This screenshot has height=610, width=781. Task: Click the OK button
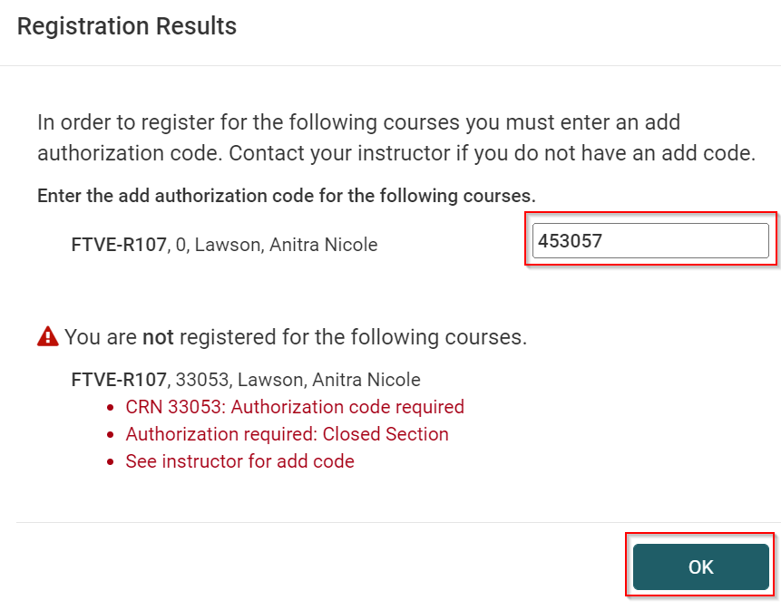coord(700,567)
